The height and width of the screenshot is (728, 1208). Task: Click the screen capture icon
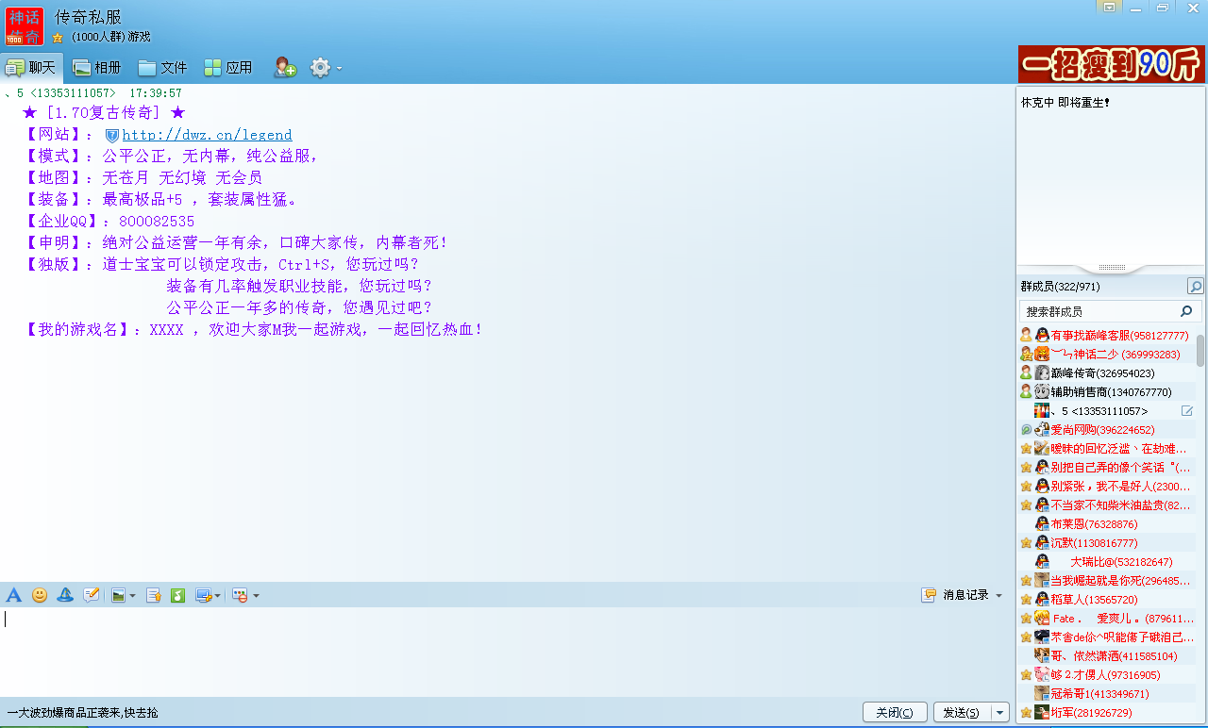click(203, 595)
